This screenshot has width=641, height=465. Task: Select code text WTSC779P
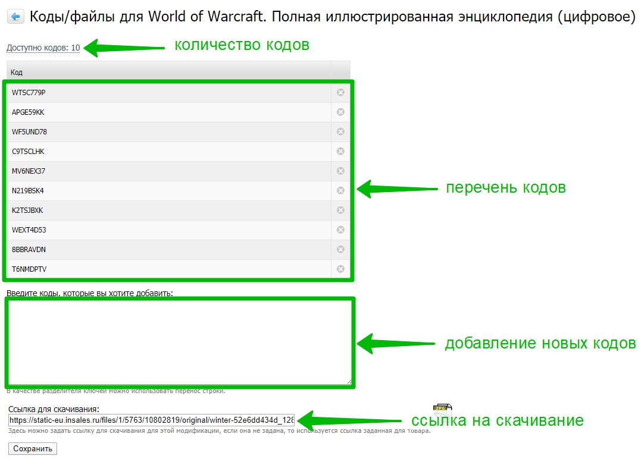(29, 93)
